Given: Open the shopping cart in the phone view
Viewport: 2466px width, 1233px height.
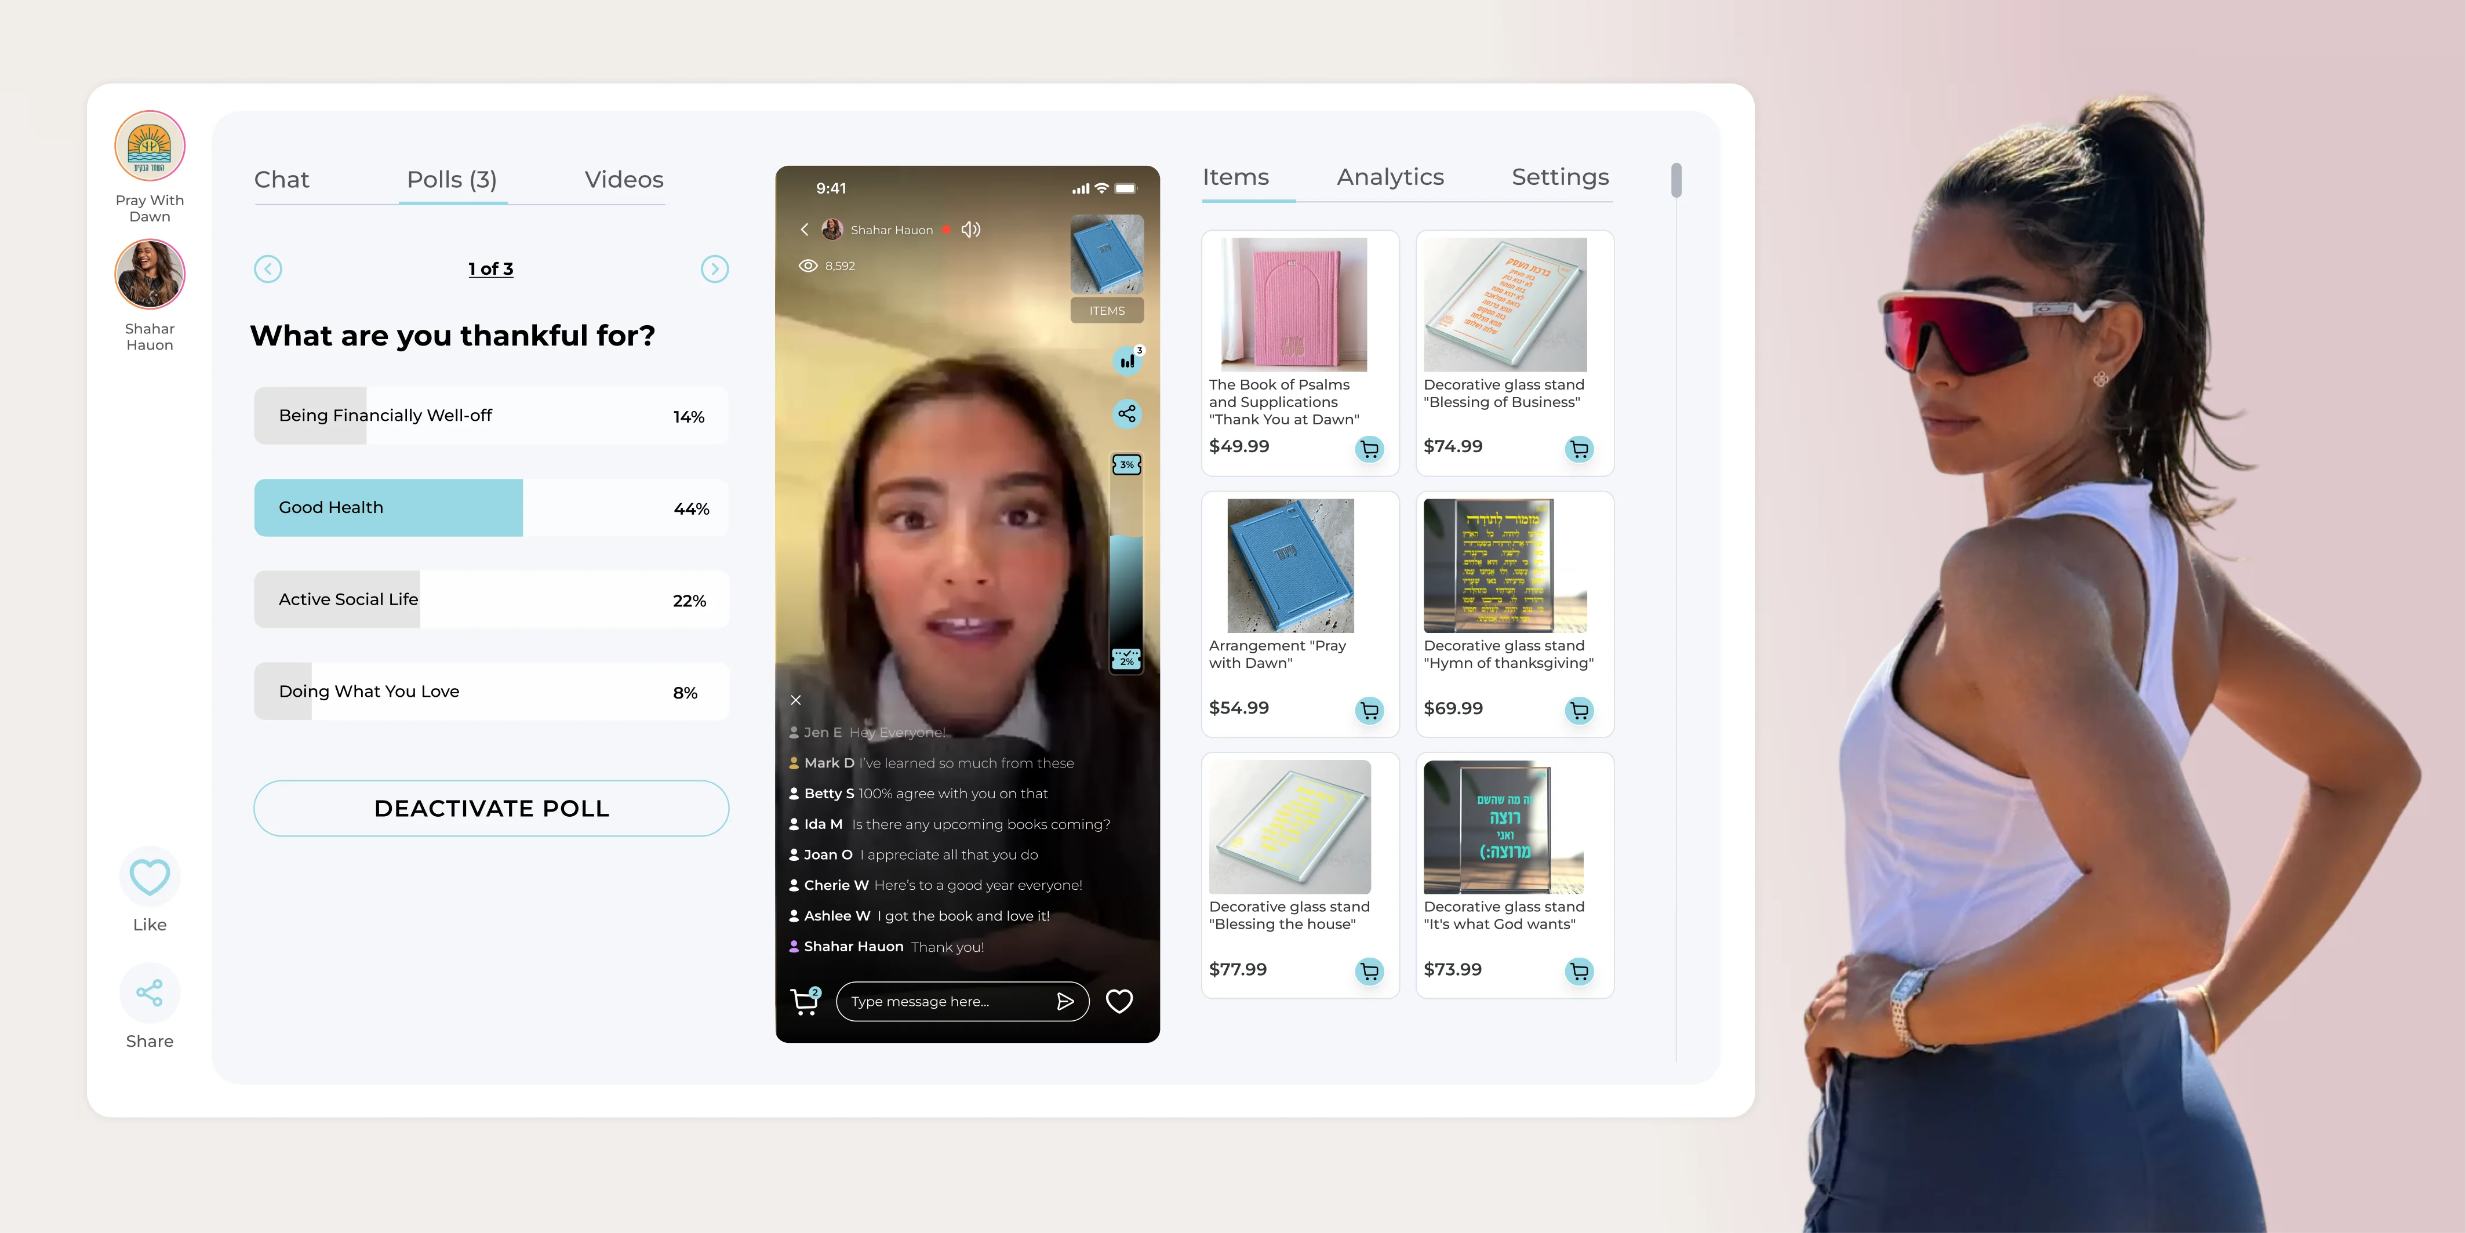Looking at the screenshot, I should pos(805,1001).
